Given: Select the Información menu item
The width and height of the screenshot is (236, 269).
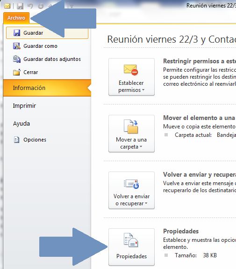Looking at the screenshot, I should 47,88.
